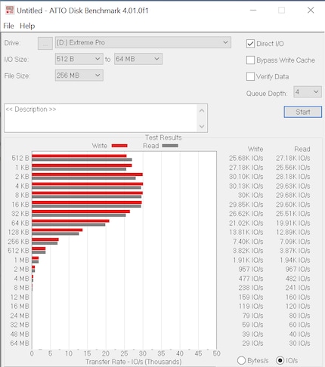
Task: Click the ATTO Disk Benchmark app icon
Action: (x=10, y=11)
